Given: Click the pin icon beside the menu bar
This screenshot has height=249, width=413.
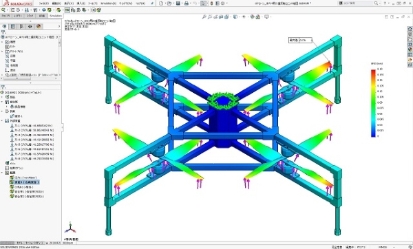Looking at the screenshot, I should point(152,3).
